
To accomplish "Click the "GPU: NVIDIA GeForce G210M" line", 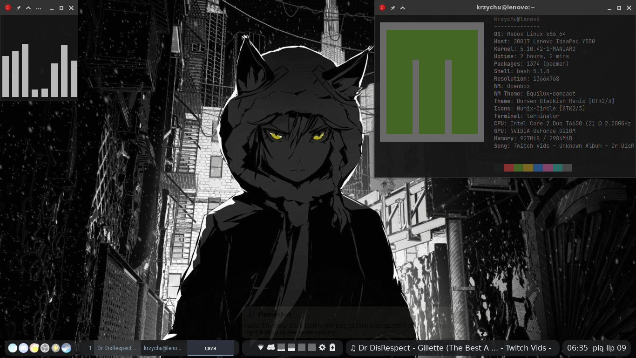I will (535, 131).
